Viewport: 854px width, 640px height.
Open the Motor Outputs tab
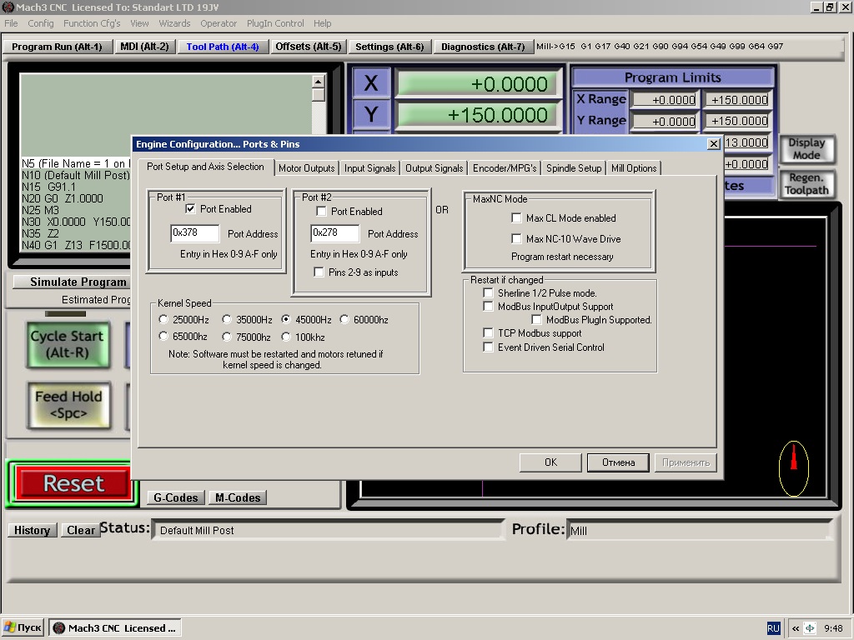click(306, 168)
